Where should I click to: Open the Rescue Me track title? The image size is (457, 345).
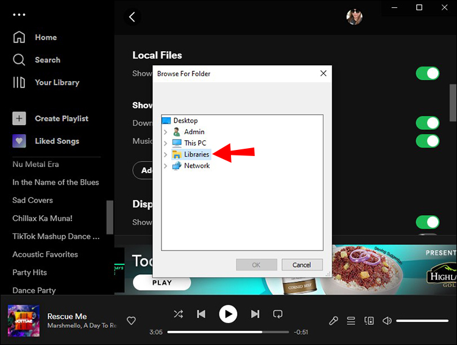pyautogui.click(x=67, y=316)
